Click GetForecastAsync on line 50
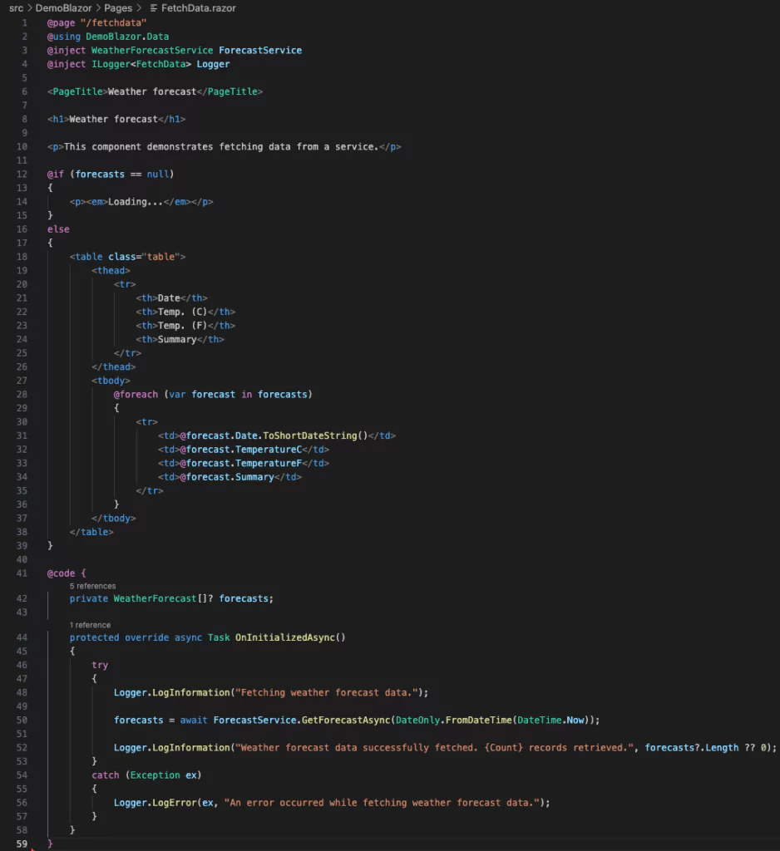This screenshot has width=780, height=851. tap(346, 721)
